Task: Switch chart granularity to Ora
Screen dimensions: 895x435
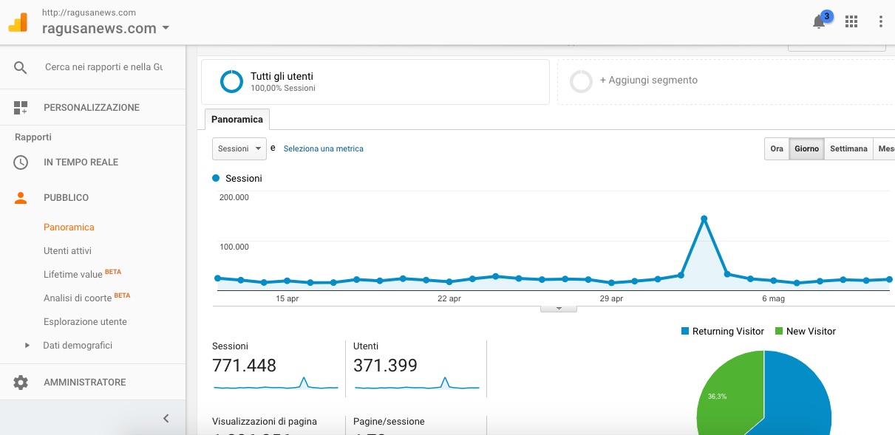Action: click(x=777, y=148)
